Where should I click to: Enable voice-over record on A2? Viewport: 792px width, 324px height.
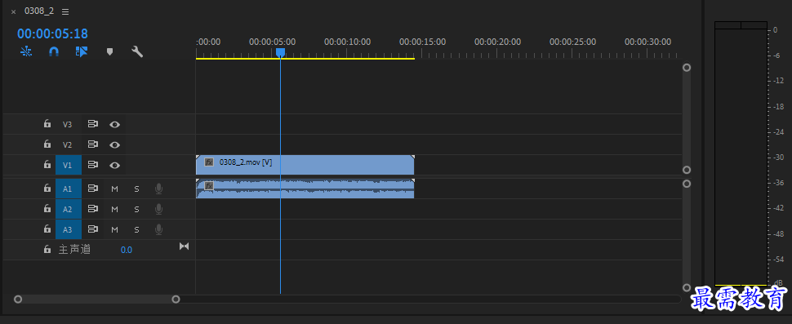pos(158,209)
